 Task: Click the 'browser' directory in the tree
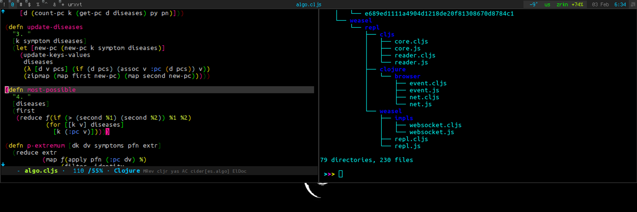pos(407,76)
